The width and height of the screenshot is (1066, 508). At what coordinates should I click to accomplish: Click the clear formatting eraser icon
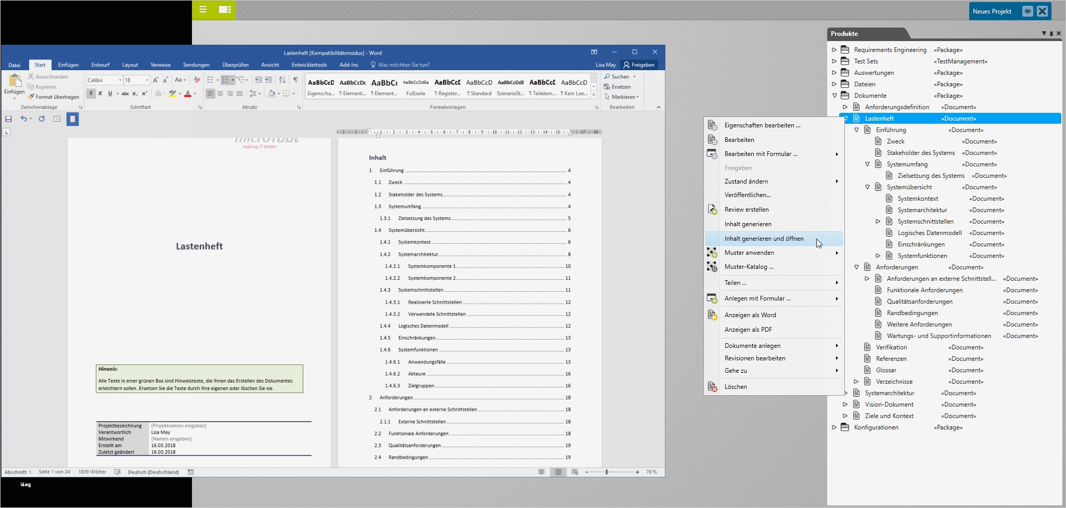click(197, 80)
